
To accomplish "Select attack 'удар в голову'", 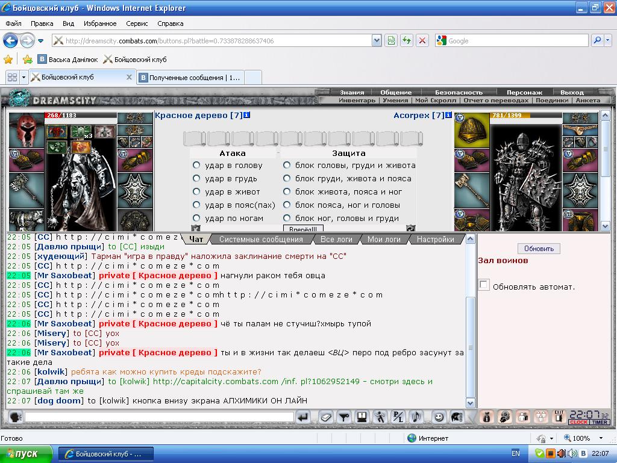I will [196, 165].
